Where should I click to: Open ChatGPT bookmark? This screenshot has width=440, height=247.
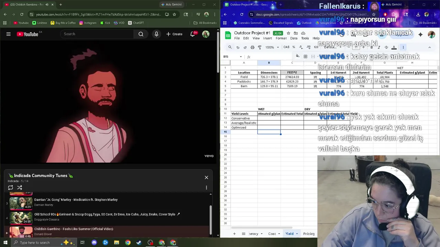(x=136, y=23)
